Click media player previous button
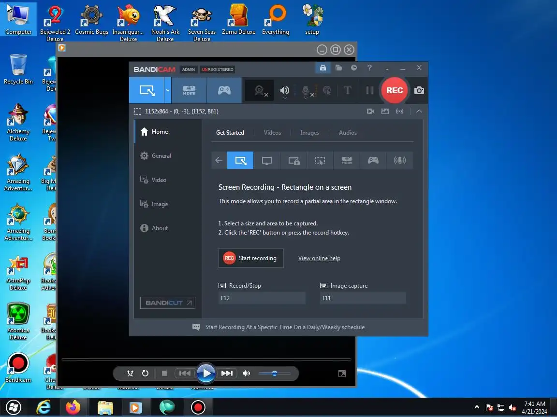Image resolution: width=557 pixels, height=417 pixels. (185, 374)
